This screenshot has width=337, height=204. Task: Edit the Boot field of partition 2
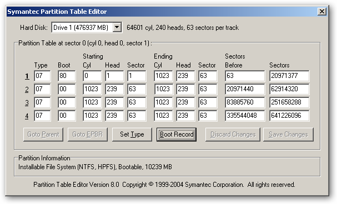[x=67, y=89]
